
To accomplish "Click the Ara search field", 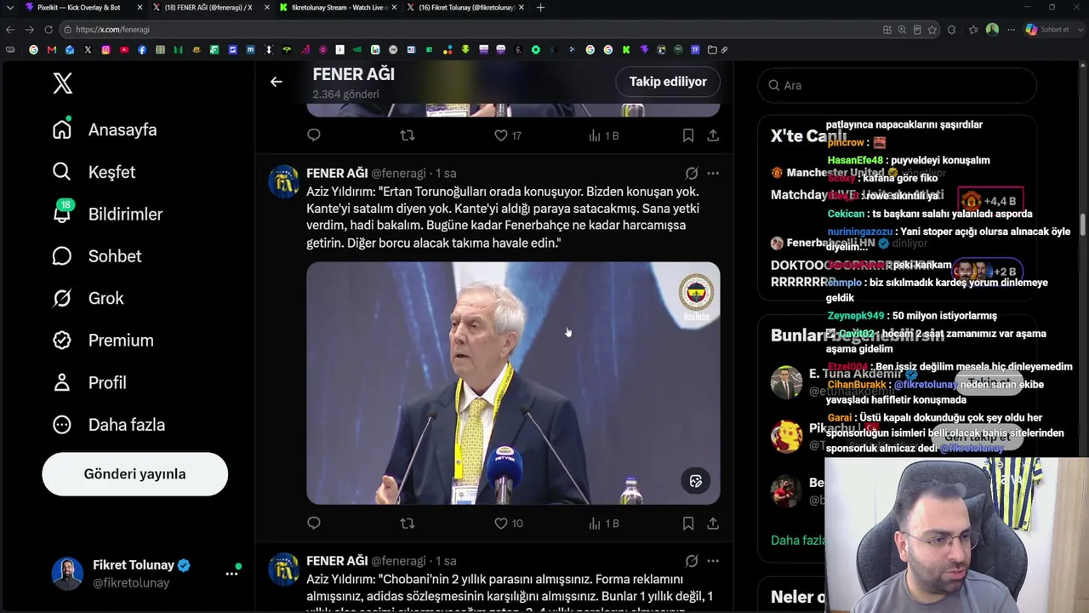I will coord(898,85).
